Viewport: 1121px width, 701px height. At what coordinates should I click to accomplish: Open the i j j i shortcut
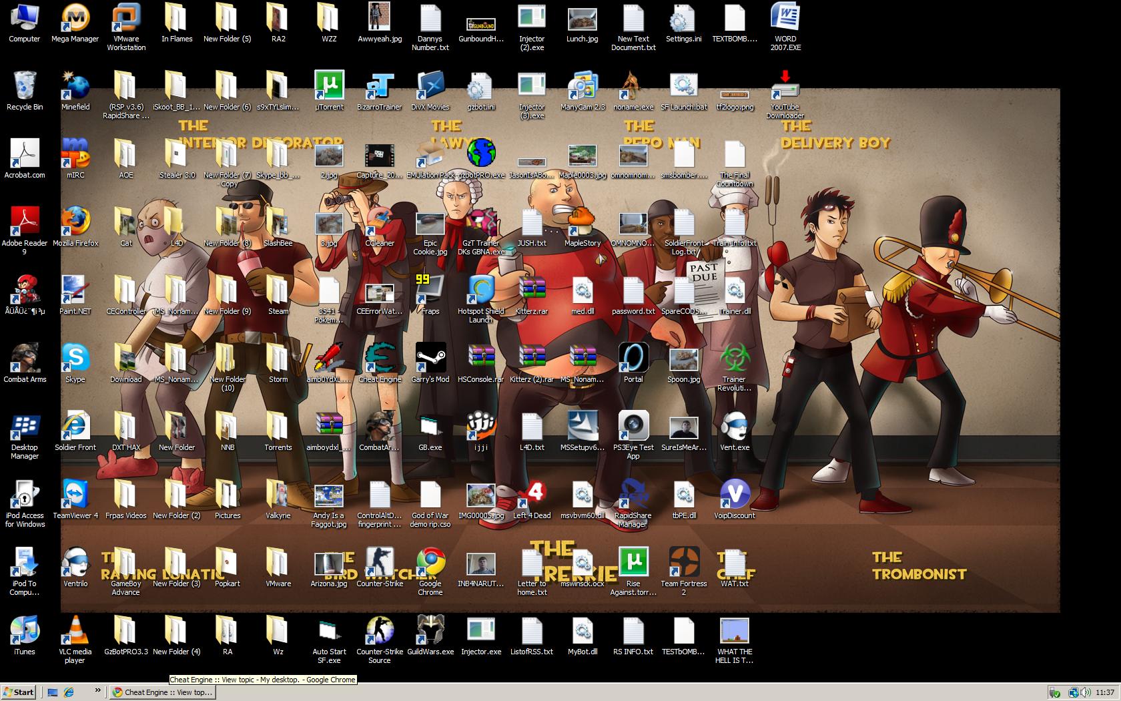point(481,432)
